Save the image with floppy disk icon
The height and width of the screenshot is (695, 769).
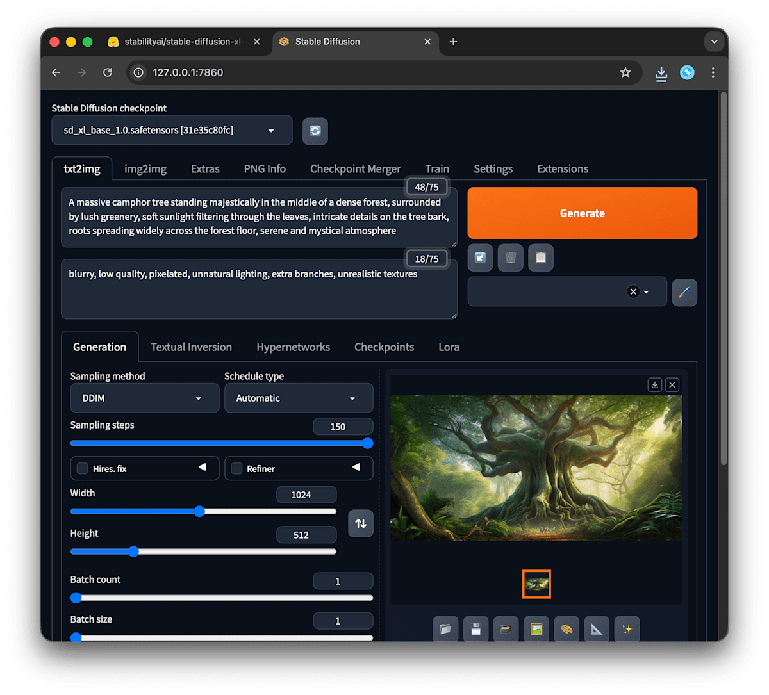tap(475, 629)
